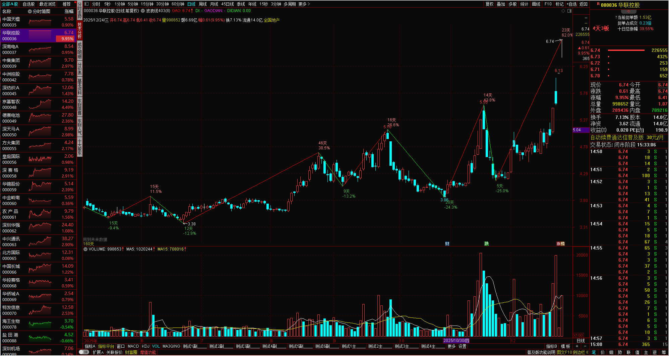Open the indicator dropdown beside 波浪线403(8)
The width and height of the screenshot is (669, 356).
pyautogui.click(x=143, y=11)
